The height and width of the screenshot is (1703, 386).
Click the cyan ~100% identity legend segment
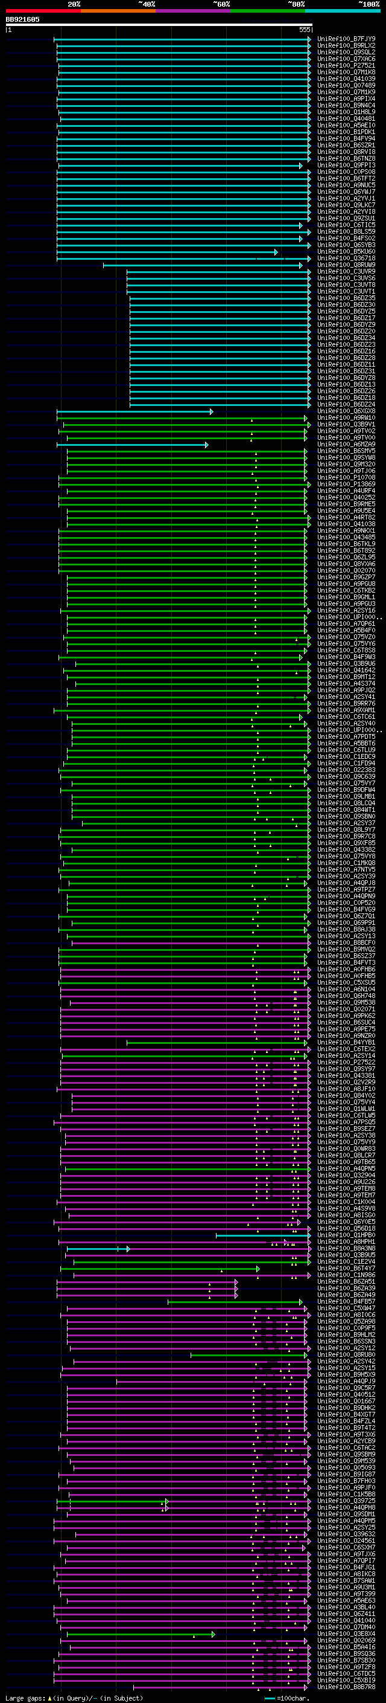point(342,11)
